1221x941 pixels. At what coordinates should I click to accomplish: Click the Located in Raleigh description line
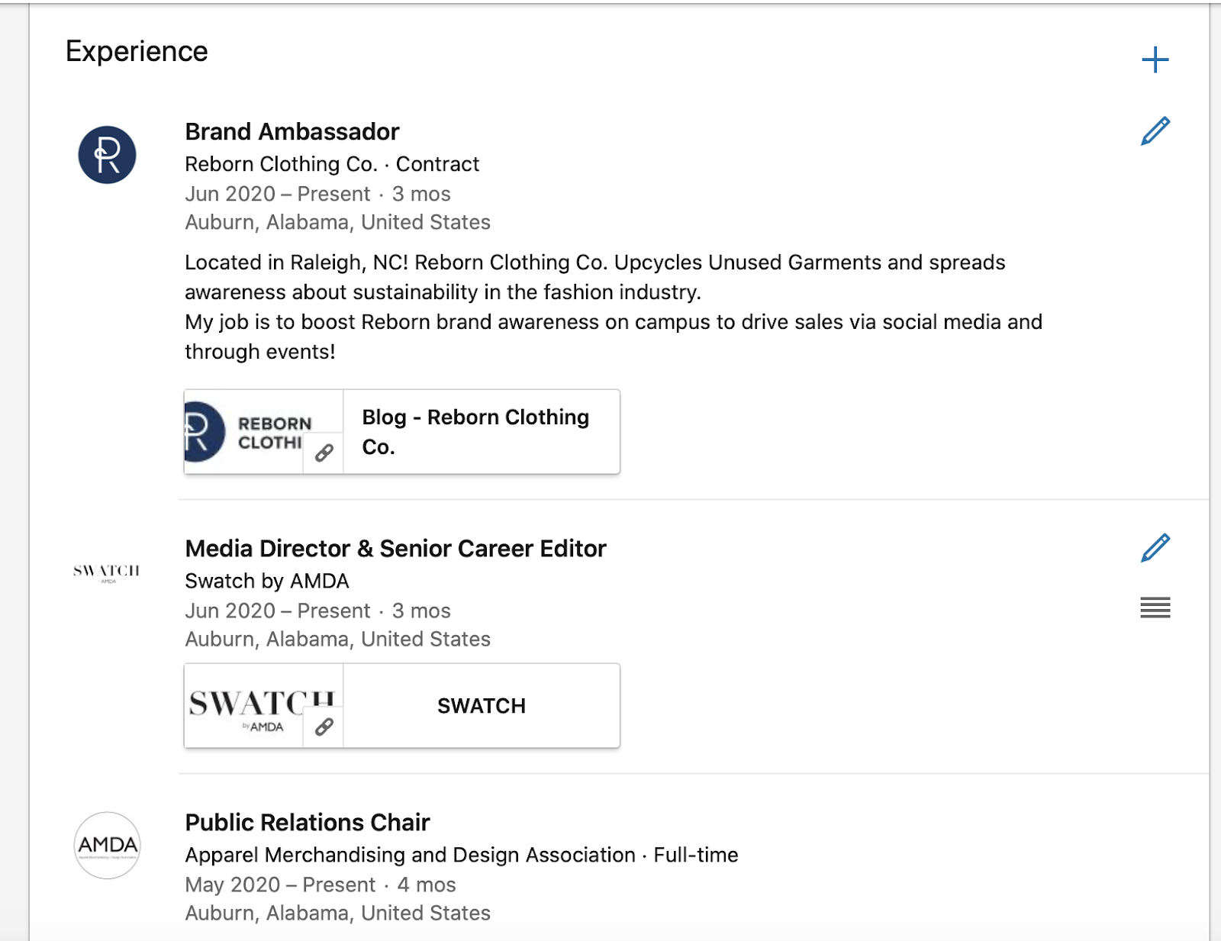[x=595, y=263]
